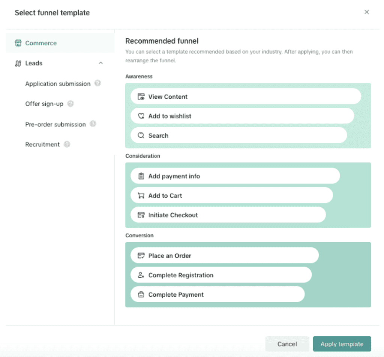Select the Place an Order step
Image resolution: width=384 pixels, height=357 pixels.
[x=225, y=255]
